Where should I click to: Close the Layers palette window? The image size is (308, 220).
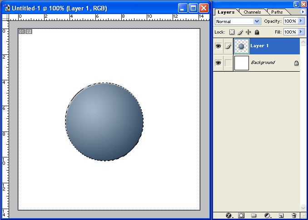tap(303, 4)
